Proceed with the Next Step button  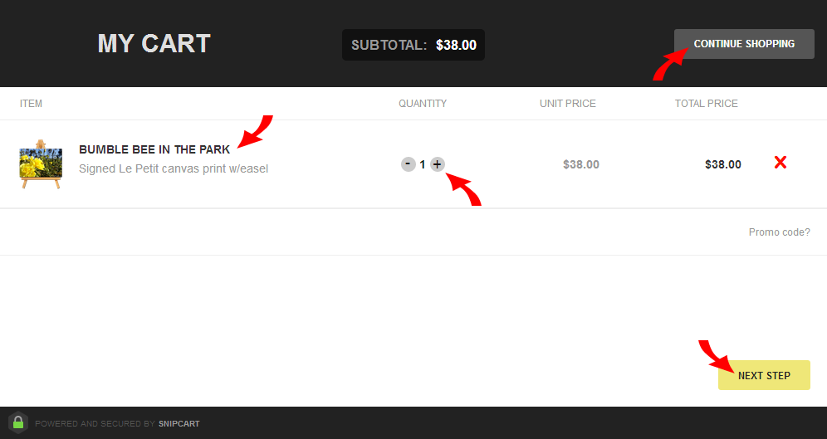(x=764, y=375)
